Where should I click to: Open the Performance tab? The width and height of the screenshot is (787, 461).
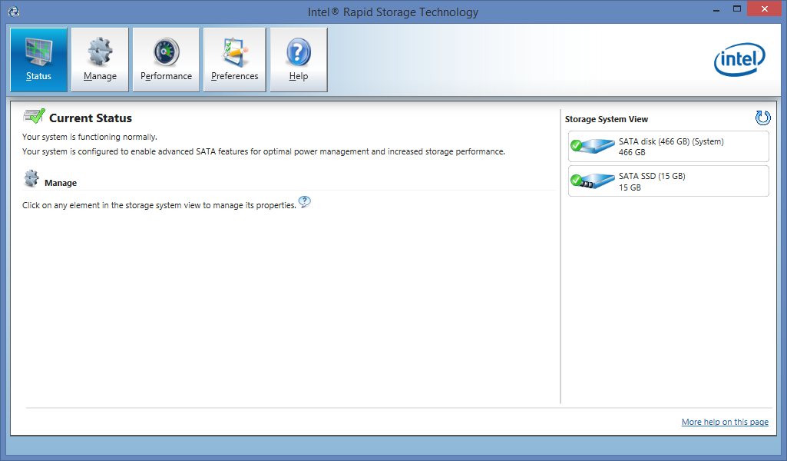click(x=166, y=60)
